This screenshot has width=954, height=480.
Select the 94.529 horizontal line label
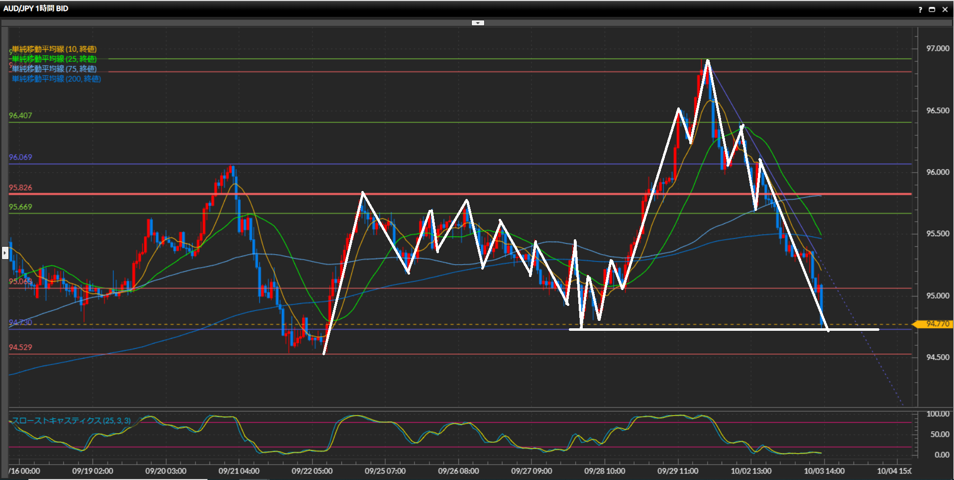click(x=20, y=347)
